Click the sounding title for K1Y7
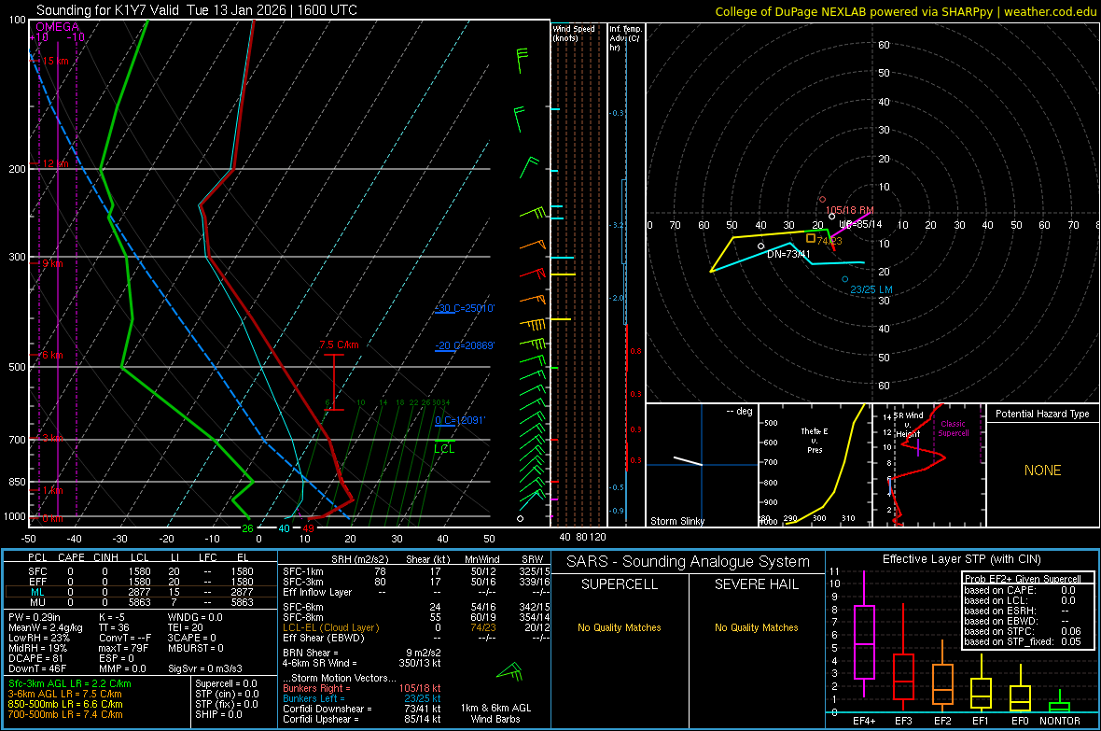 pyautogui.click(x=197, y=10)
